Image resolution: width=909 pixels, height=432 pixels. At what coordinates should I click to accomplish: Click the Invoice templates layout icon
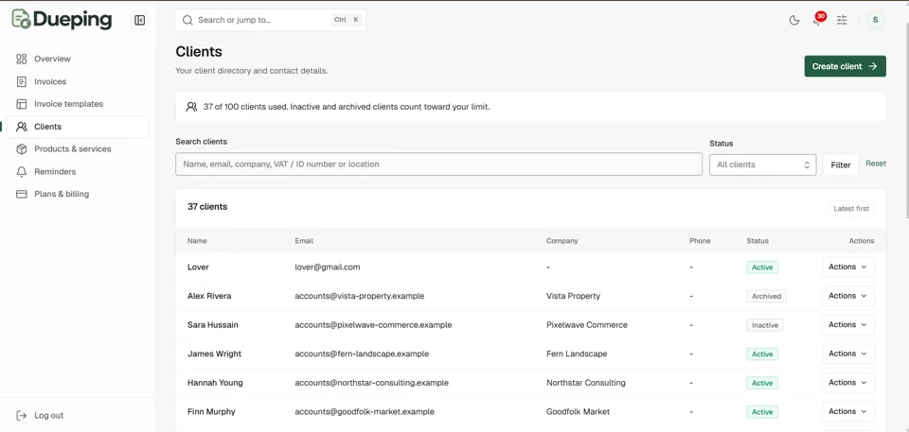click(x=22, y=104)
